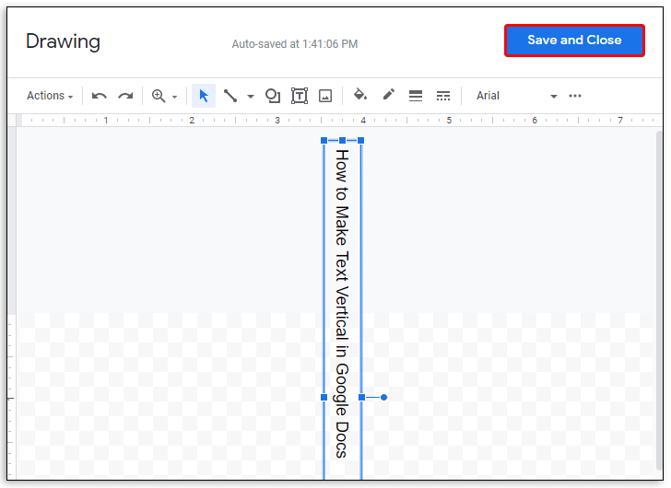Expand the zoom dropdown arrow
671x488 pixels.
[x=174, y=97]
